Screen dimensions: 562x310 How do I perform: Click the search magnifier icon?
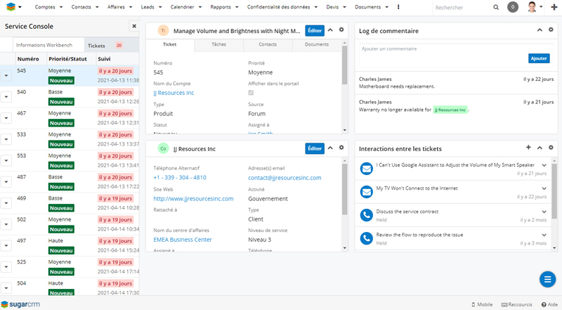(496, 7)
